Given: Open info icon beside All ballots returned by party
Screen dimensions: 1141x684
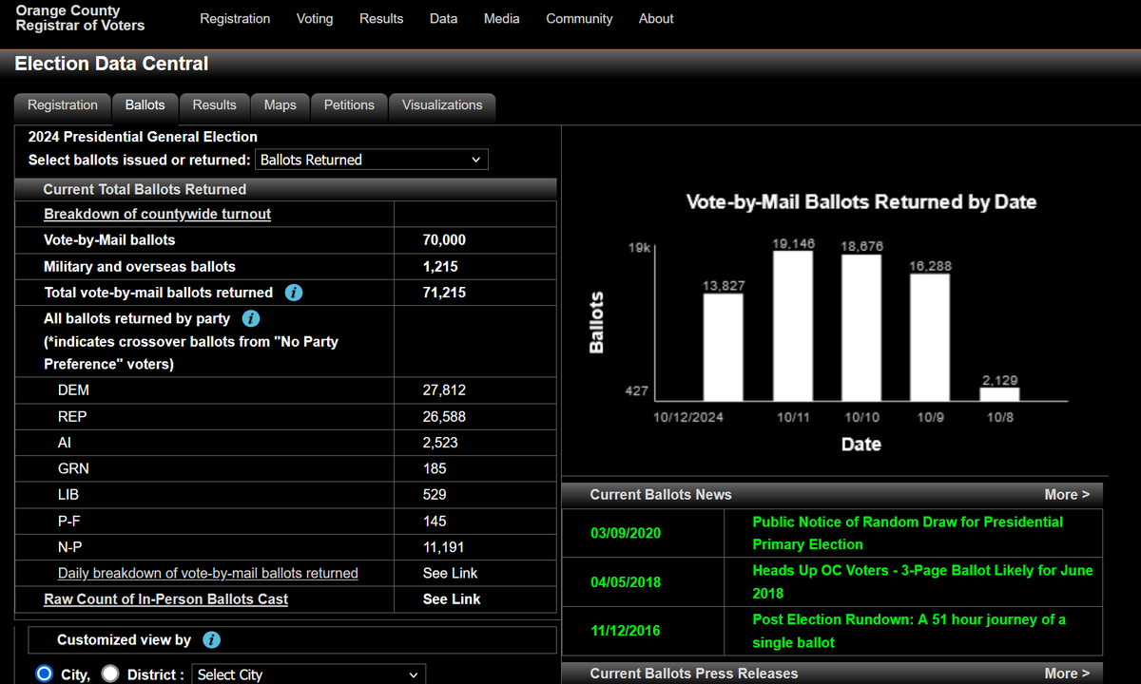Looking at the screenshot, I should click(x=251, y=319).
